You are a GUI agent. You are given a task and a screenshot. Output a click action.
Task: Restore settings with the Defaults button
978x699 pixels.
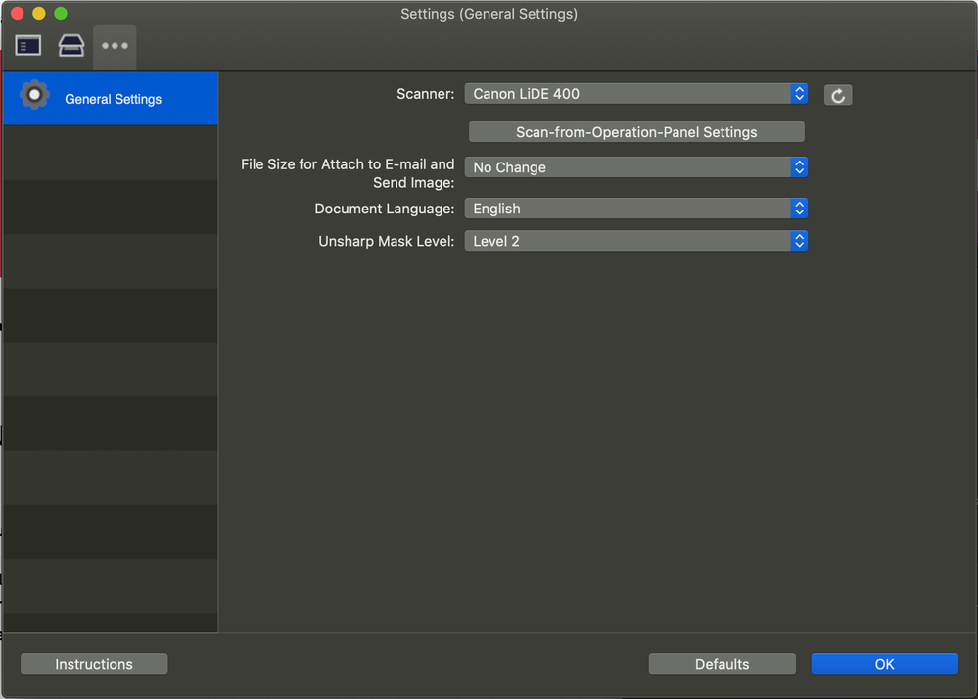pos(722,663)
